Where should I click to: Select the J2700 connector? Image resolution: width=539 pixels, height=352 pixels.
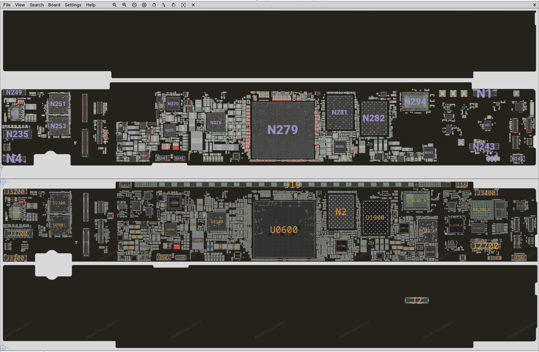[485, 246]
